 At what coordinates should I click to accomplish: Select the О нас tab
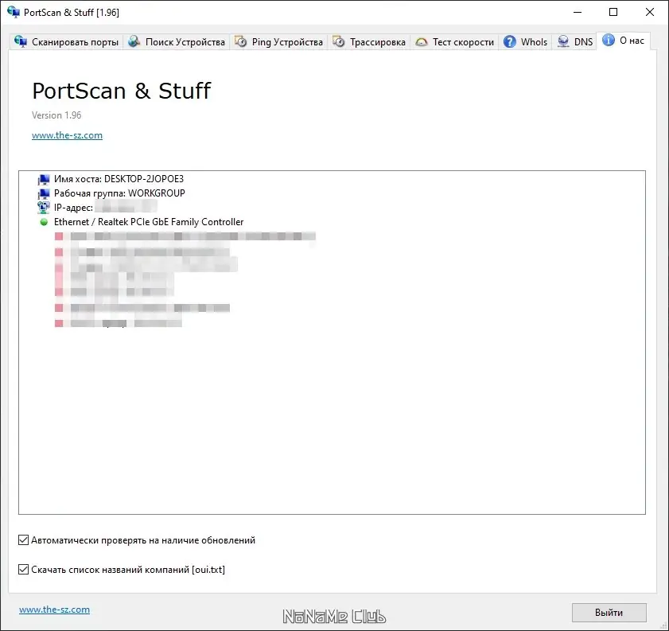pyautogui.click(x=624, y=41)
